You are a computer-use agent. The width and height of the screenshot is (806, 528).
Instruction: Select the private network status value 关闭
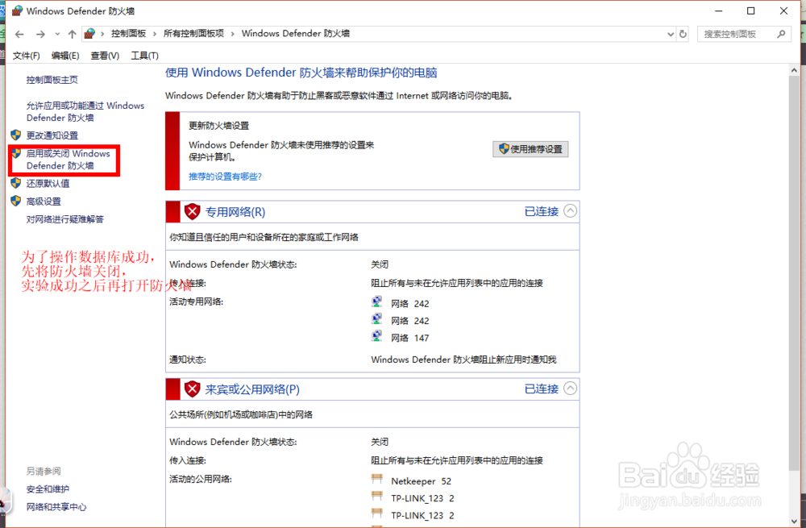click(x=380, y=264)
